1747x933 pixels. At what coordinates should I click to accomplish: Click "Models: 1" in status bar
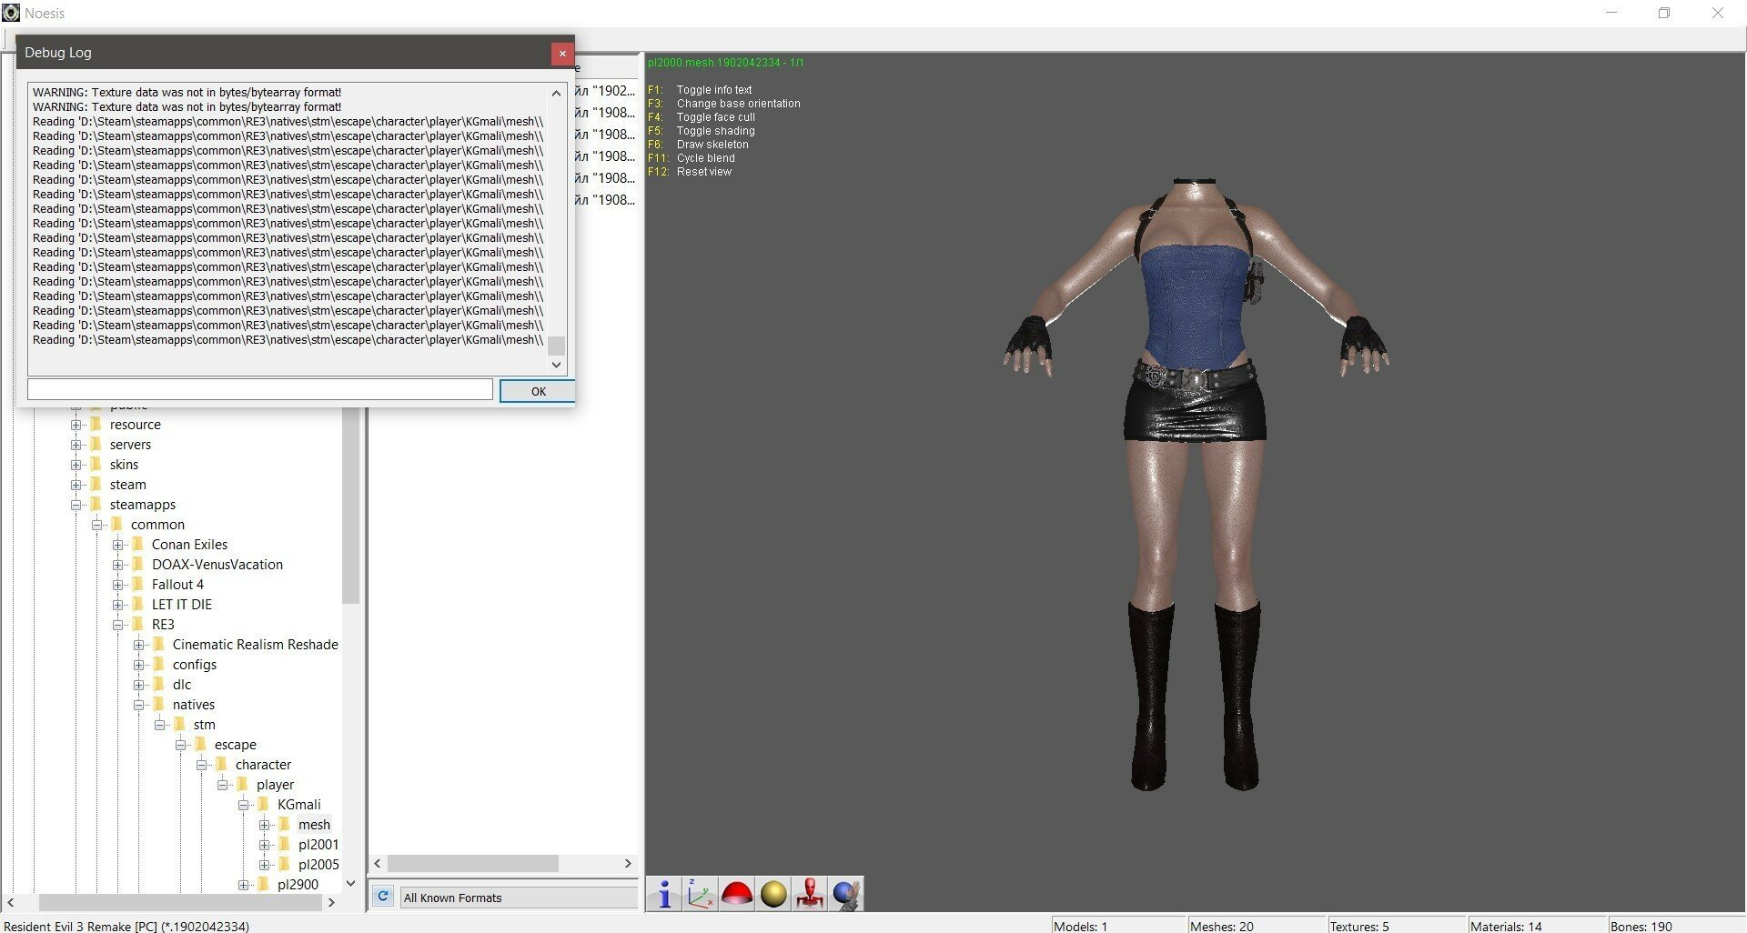[1080, 926]
